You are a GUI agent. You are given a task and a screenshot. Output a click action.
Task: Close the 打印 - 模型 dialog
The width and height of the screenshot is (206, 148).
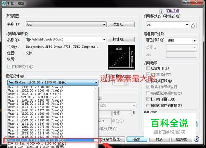coord(197,2)
